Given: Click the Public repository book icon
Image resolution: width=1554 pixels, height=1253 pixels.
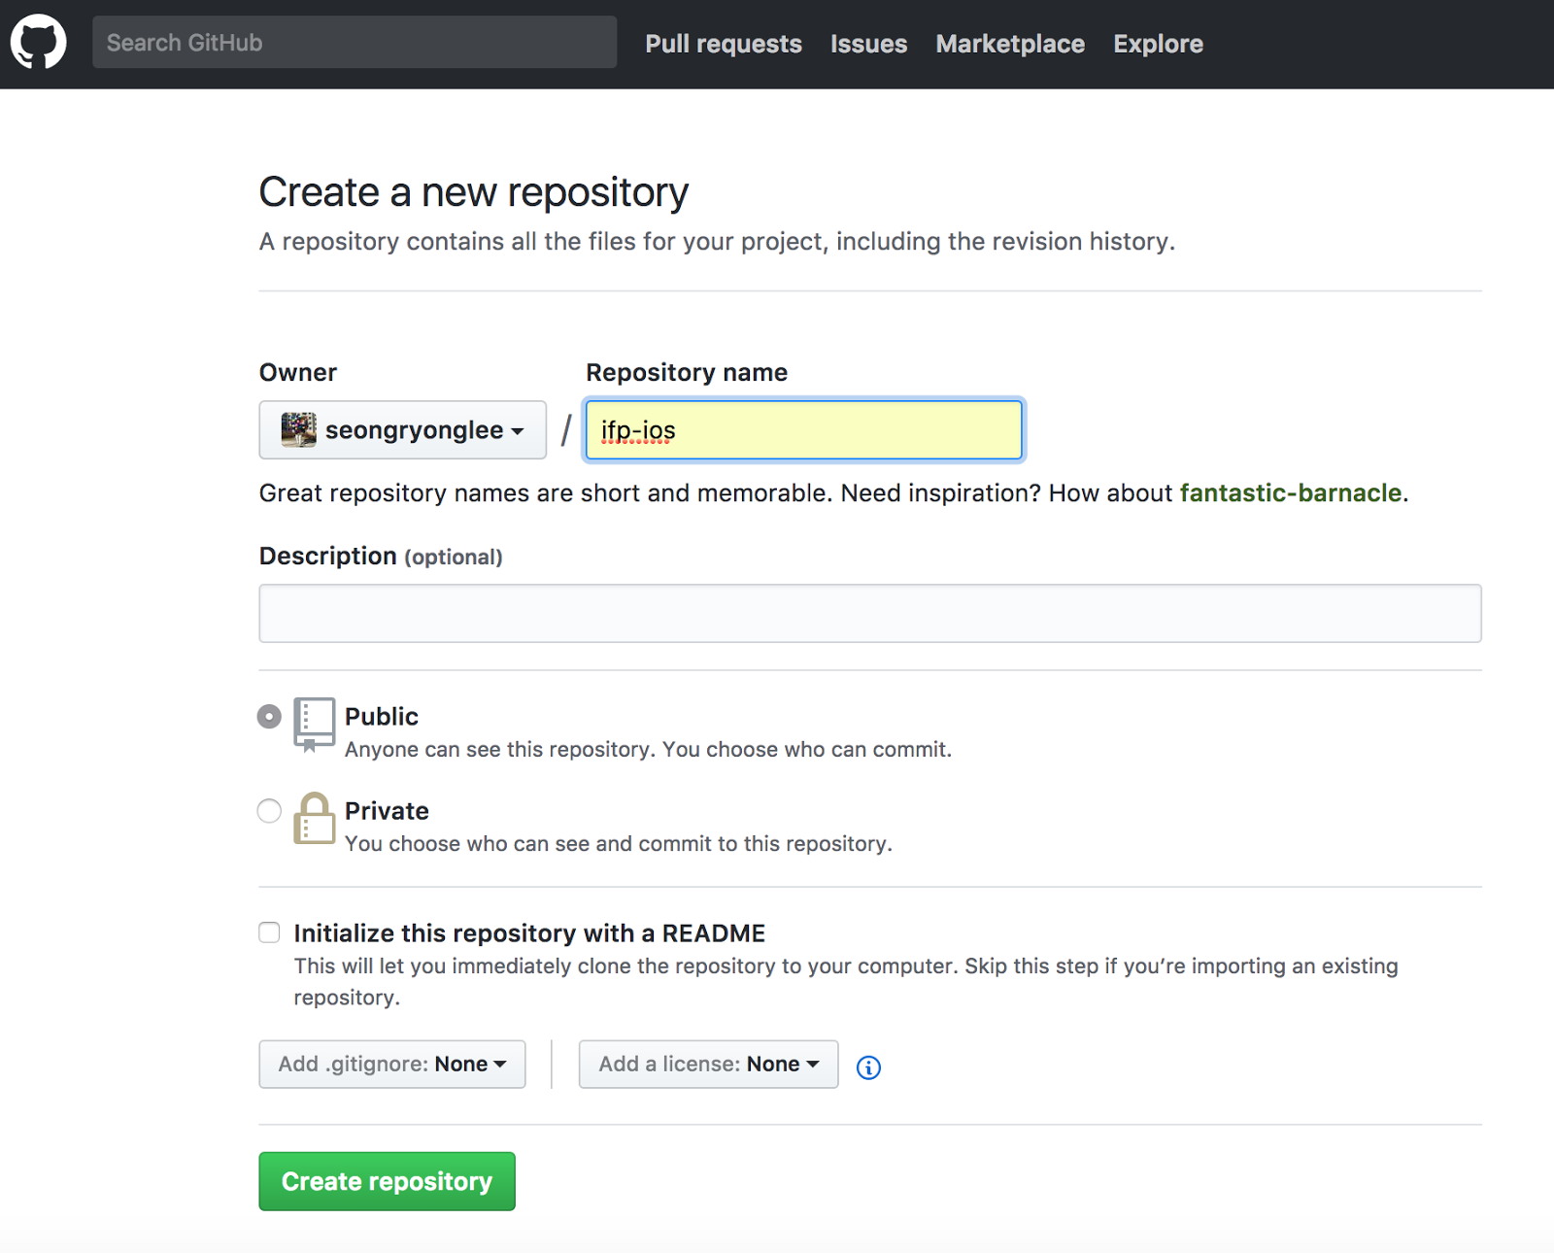Looking at the screenshot, I should 314,724.
